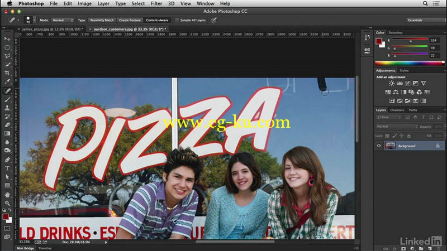Hide the Background layer with eye icon
The height and width of the screenshot is (251, 447).
(379, 146)
